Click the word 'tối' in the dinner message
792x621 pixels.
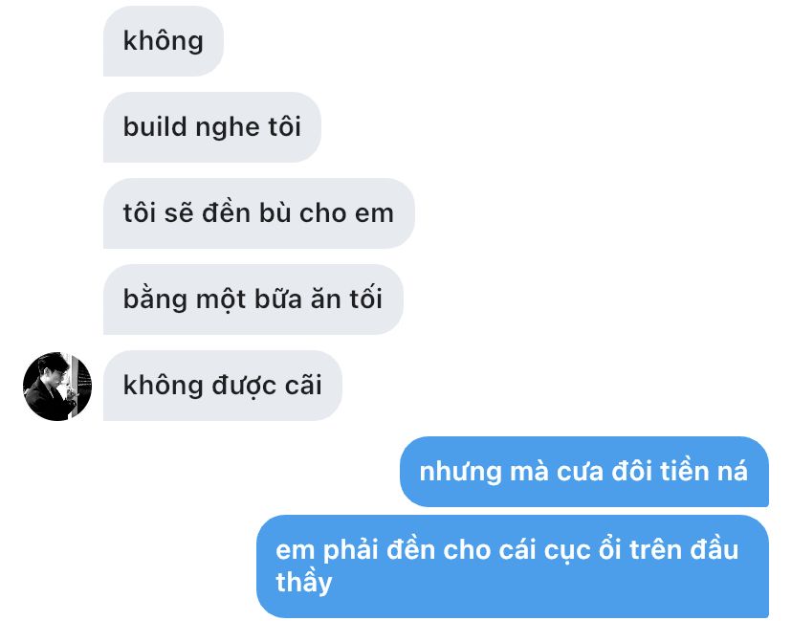(365, 299)
